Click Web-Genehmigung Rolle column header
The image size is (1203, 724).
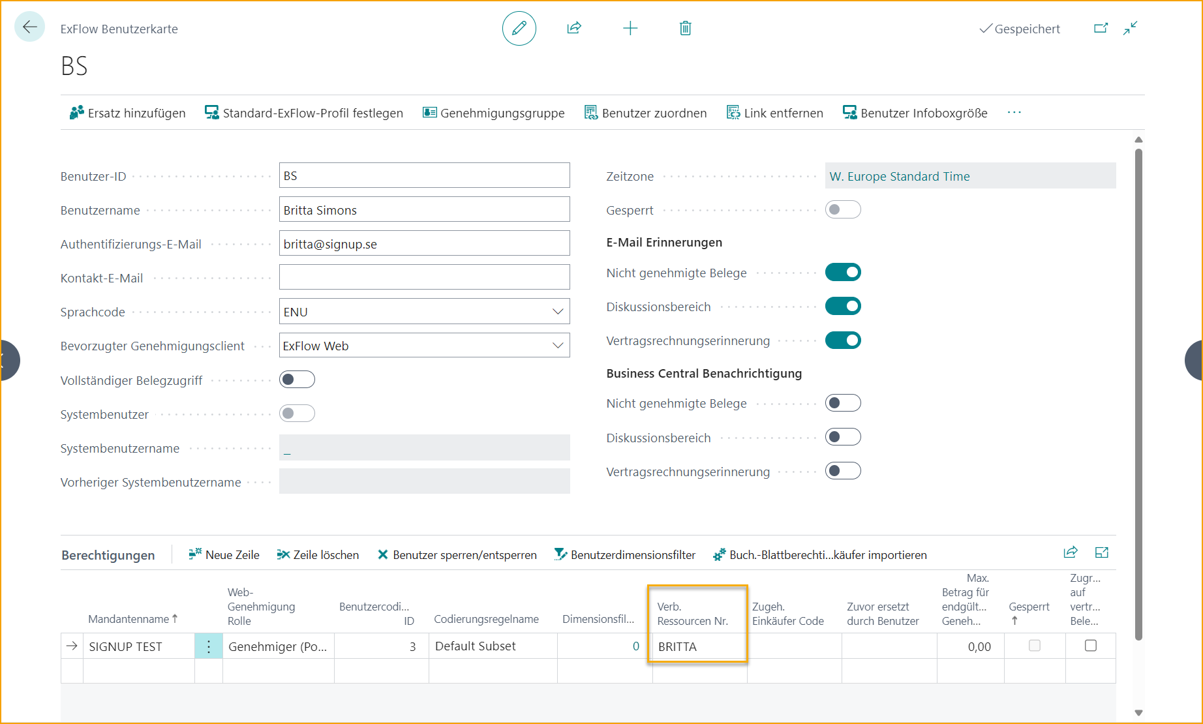point(261,607)
